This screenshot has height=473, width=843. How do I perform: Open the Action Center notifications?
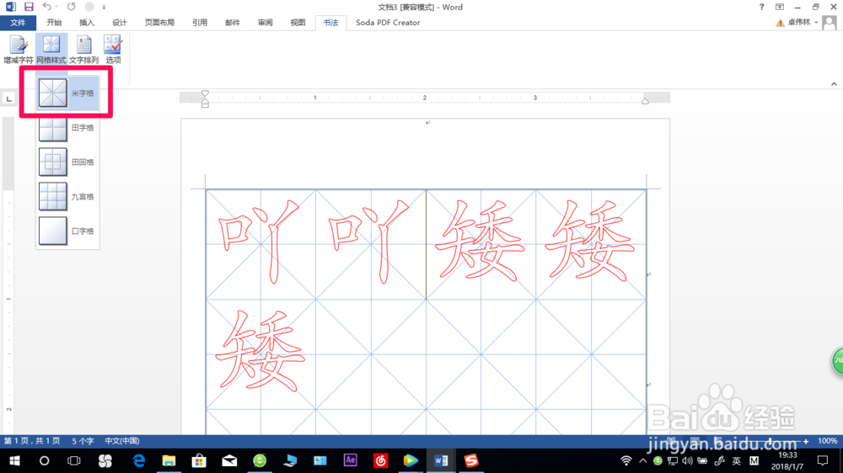[823, 460]
